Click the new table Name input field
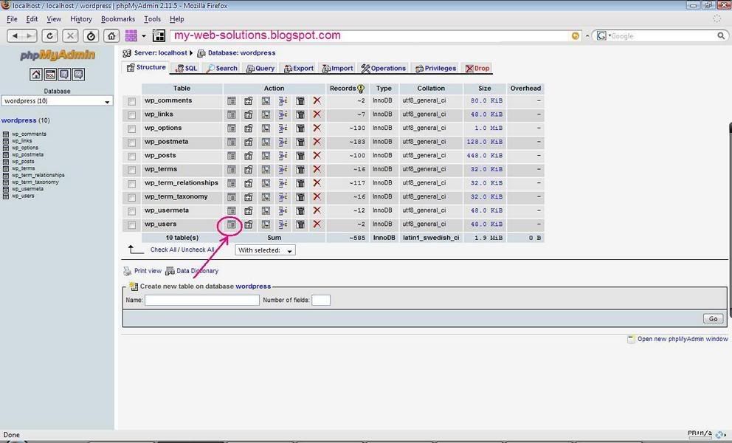The width and height of the screenshot is (732, 443). (x=201, y=300)
